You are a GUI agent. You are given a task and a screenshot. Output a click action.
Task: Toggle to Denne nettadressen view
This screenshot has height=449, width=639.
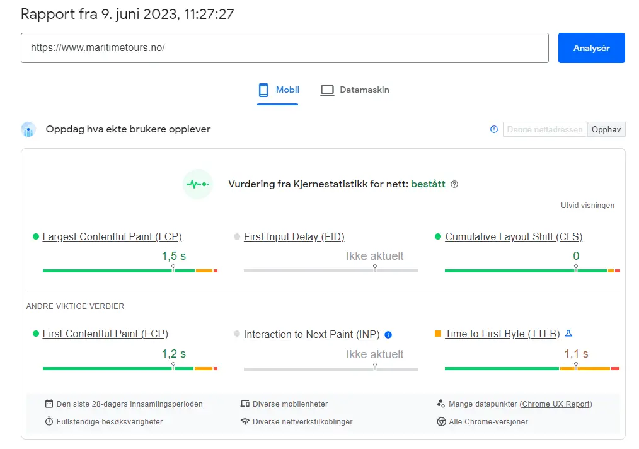[544, 129]
